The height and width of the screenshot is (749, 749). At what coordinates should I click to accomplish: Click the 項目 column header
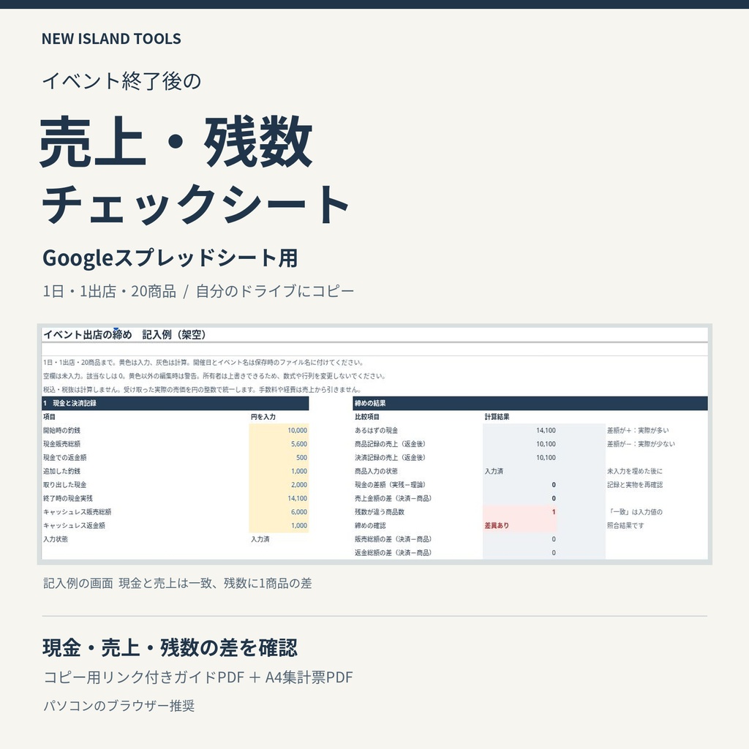(x=49, y=416)
